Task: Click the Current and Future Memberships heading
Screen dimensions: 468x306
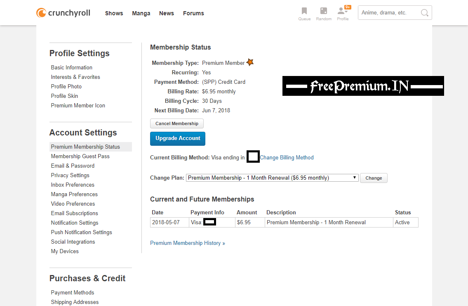Action: pos(202,199)
